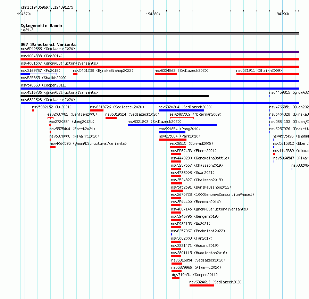Click the nsv521911 (Shaikh2009) label

pos(259,70)
